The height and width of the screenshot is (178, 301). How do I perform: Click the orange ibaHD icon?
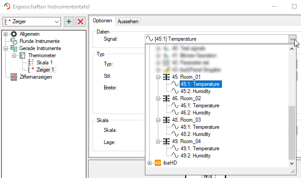coord(158,163)
